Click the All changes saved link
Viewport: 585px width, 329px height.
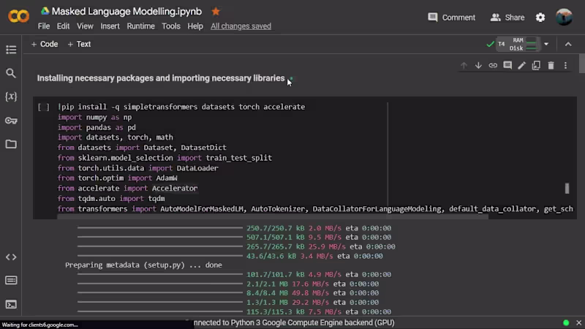click(241, 26)
